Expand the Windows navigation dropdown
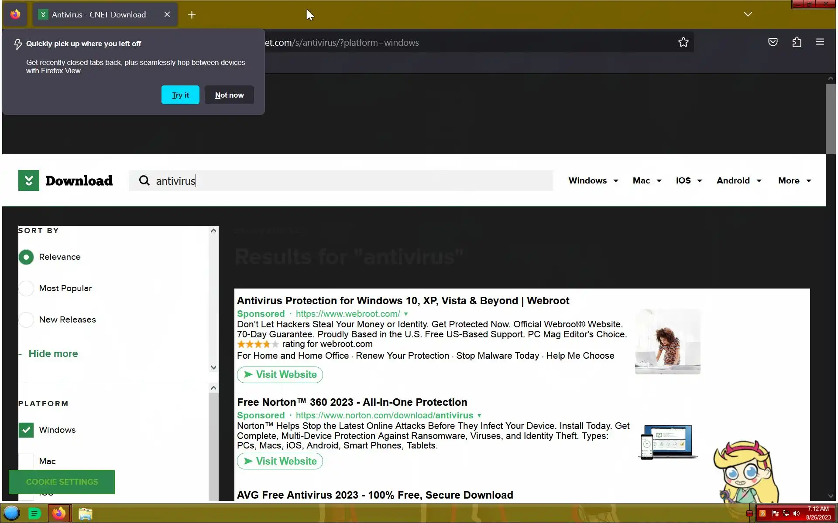Image resolution: width=838 pixels, height=523 pixels. click(x=593, y=180)
